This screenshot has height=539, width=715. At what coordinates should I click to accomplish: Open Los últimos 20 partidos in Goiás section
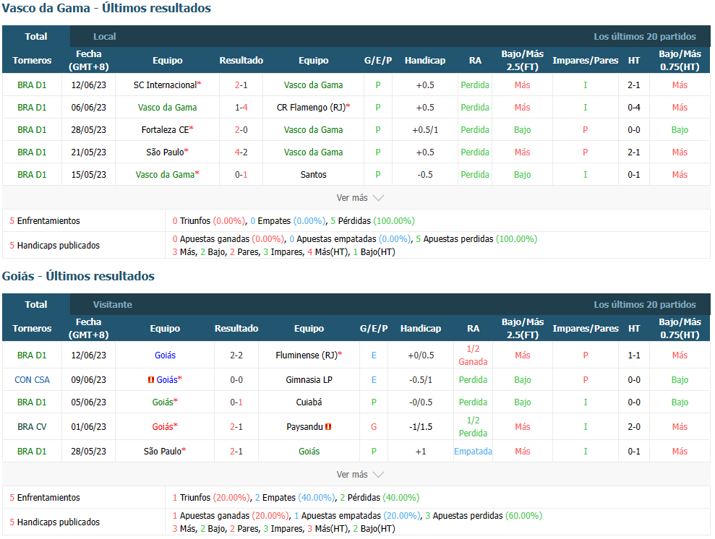(644, 304)
